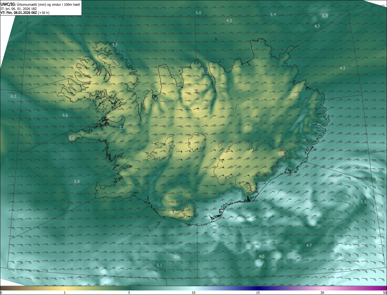The width and height of the screenshot is (387, 295).
Task: Click the 5.9 value label
Action: tap(77, 181)
